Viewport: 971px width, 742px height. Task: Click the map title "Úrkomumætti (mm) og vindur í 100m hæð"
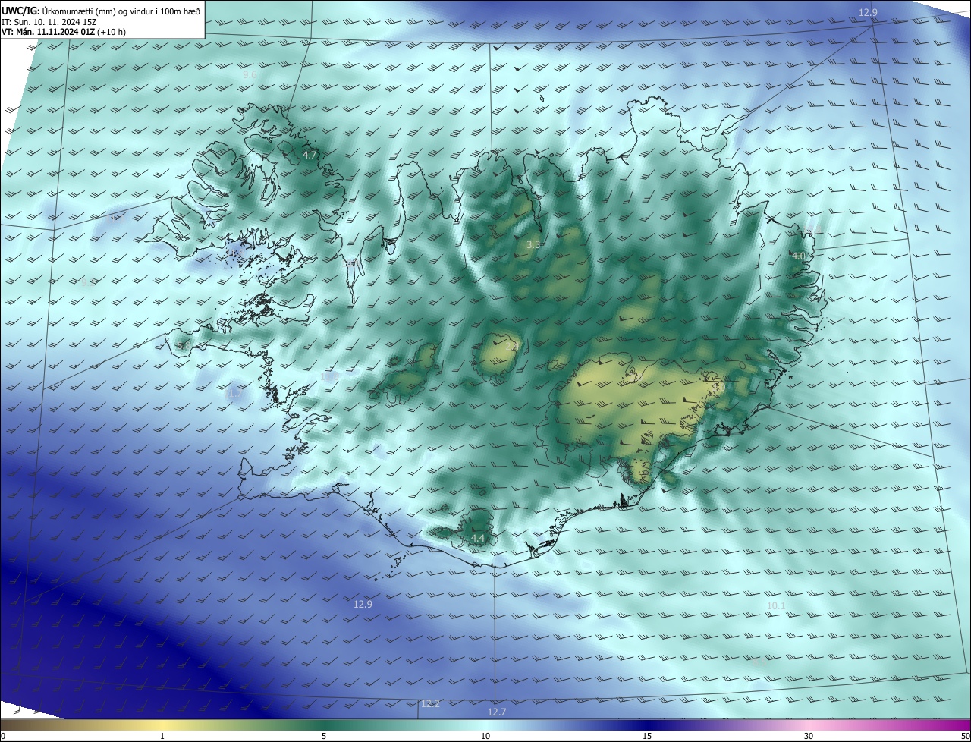pos(121,11)
